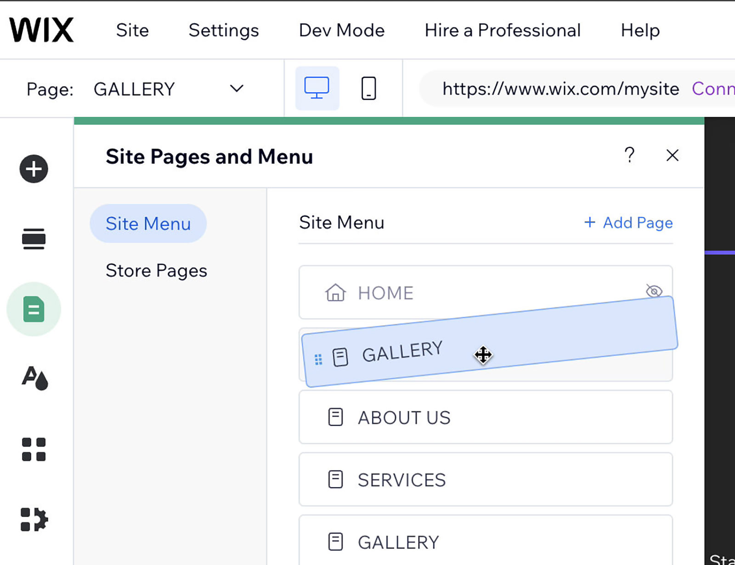Click Add Page link
735x565 pixels.
[x=628, y=222]
